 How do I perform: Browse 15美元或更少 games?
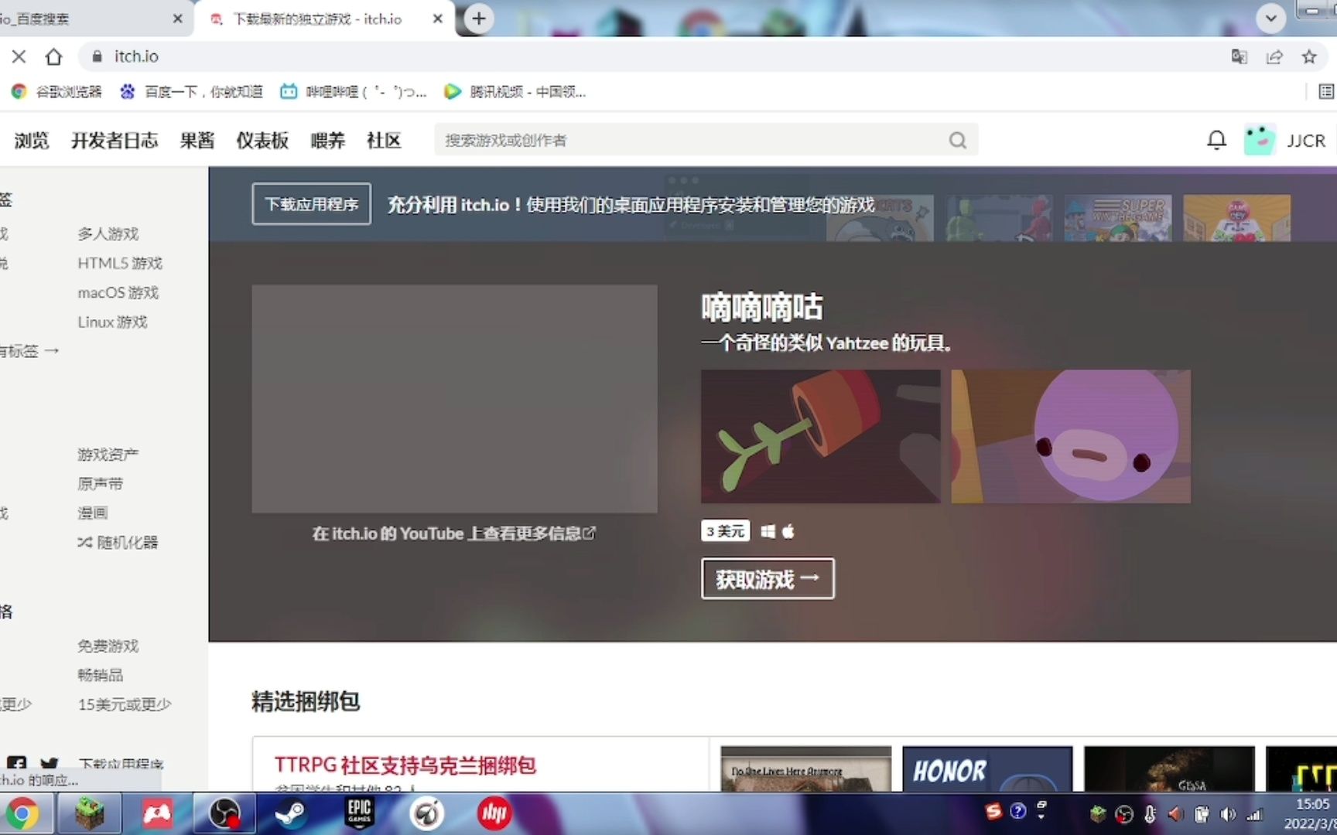pos(125,704)
